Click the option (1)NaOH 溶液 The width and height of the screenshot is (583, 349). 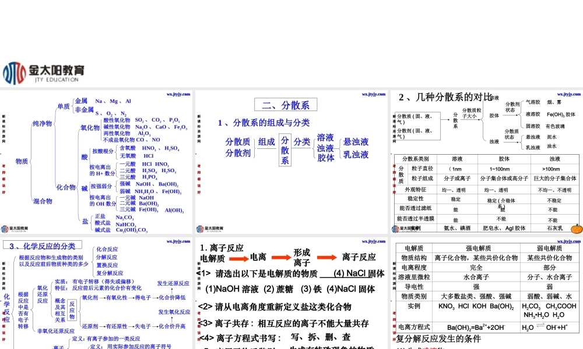pos(232,289)
